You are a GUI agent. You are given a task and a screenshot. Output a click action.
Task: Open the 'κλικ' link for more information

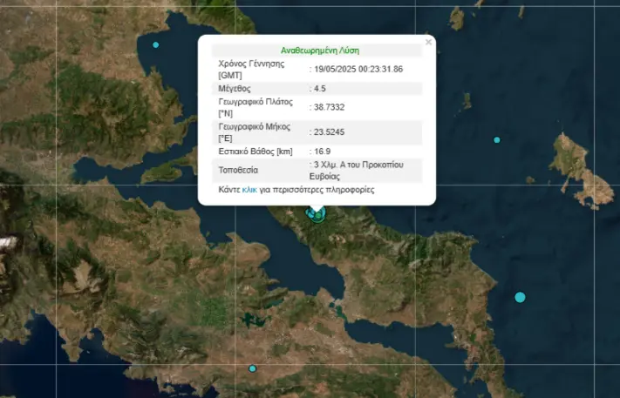(x=249, y=189)
